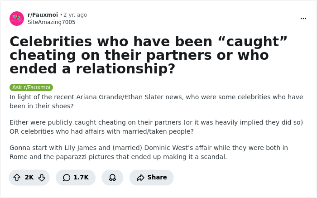Viewport: 317px width, 198px height.
Task: Open the post title about celebrities caught cheating
Action: pyautogui.click(x=149, y=55)
